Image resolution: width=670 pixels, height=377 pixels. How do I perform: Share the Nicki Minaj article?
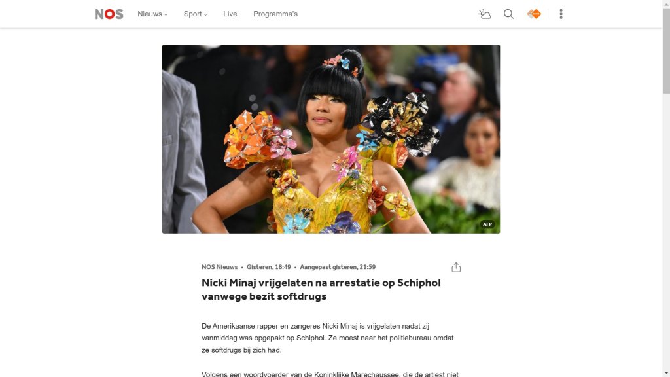pyautogui.click(x=456, y=267)
